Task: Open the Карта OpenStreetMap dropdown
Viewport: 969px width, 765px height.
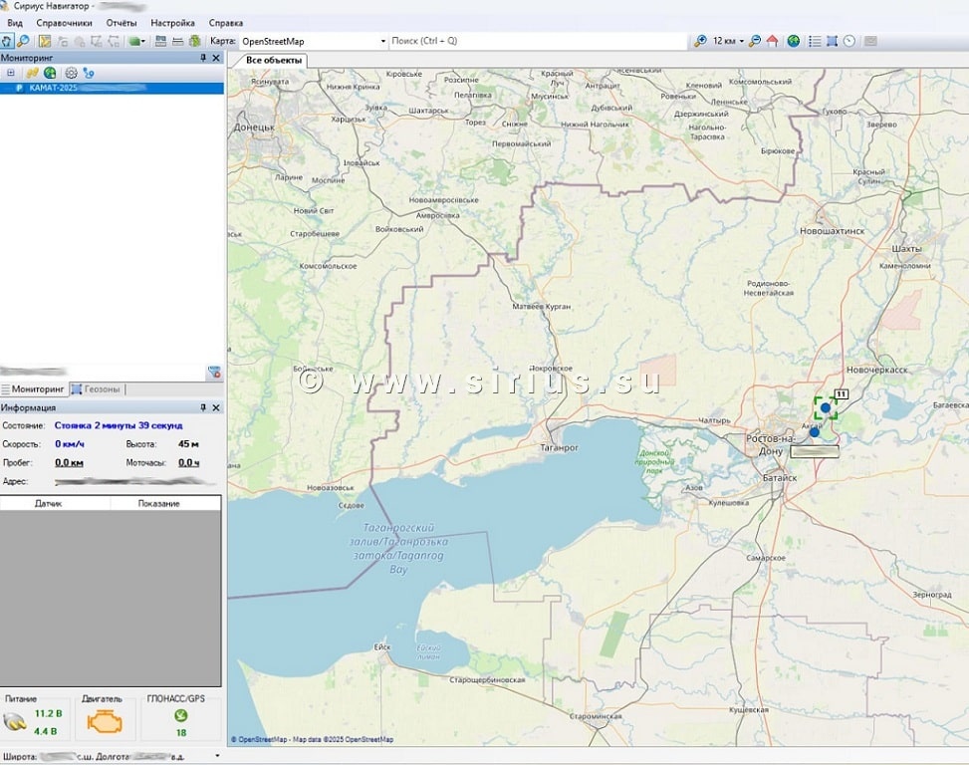Action: click(x=383, y=41)
